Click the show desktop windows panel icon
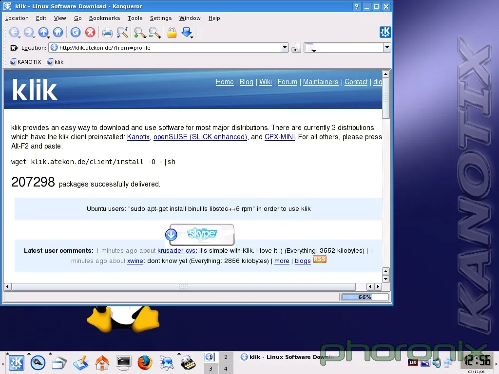Image resolution: width=499 pixels, height=374 pixels. 59,362
